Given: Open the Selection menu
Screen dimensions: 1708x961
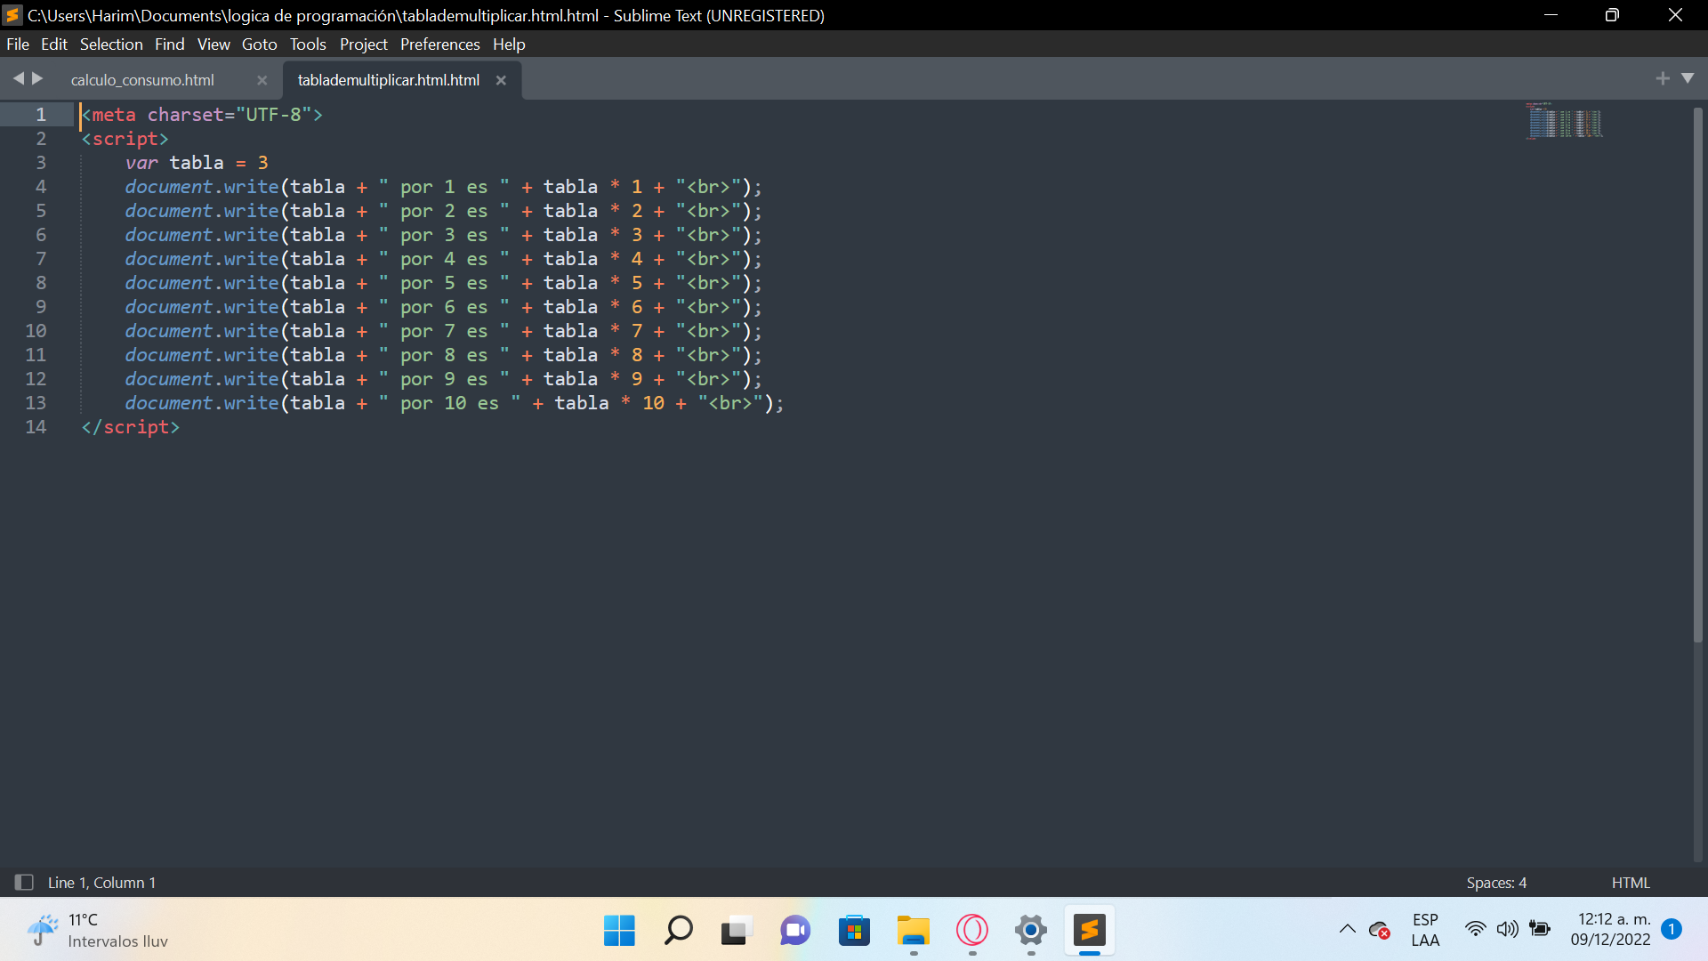Looking at the screenshot, I should click(x=111, y=44).
